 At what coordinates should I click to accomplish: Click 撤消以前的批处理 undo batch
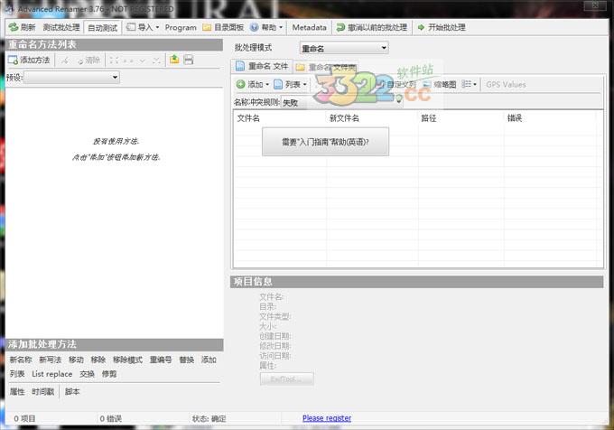(372, 27)
